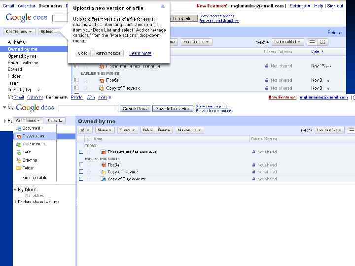Click Browse template gallery link in top window
This screenshot has width=355, height=266.
[x=219, y=21]
